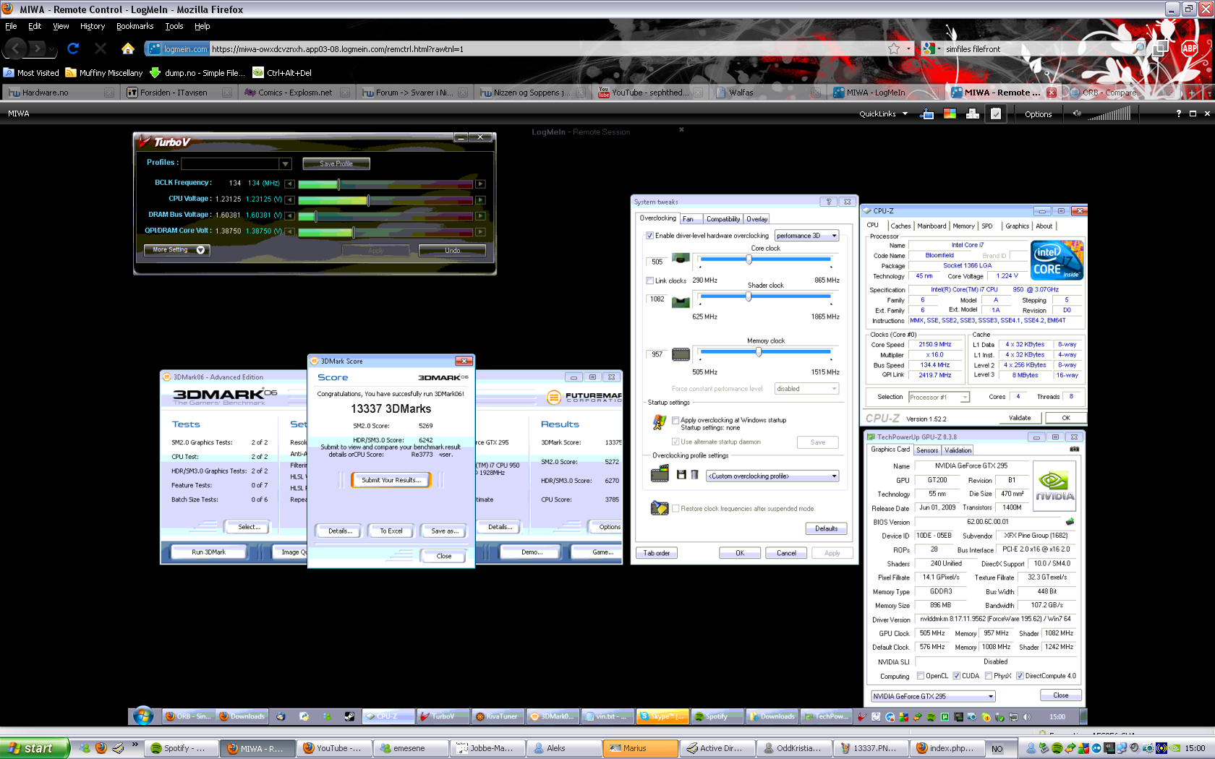Viewport: 1215px width, 759px height.
Task: Click Defaults button in System tweaks
Action: tap(827, 528)
